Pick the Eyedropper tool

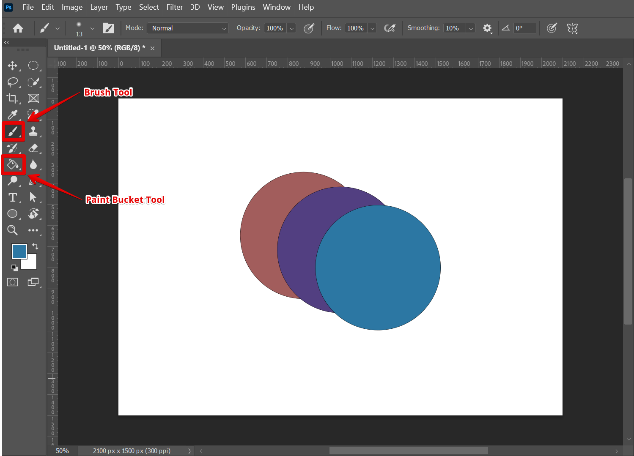point(12,115)
